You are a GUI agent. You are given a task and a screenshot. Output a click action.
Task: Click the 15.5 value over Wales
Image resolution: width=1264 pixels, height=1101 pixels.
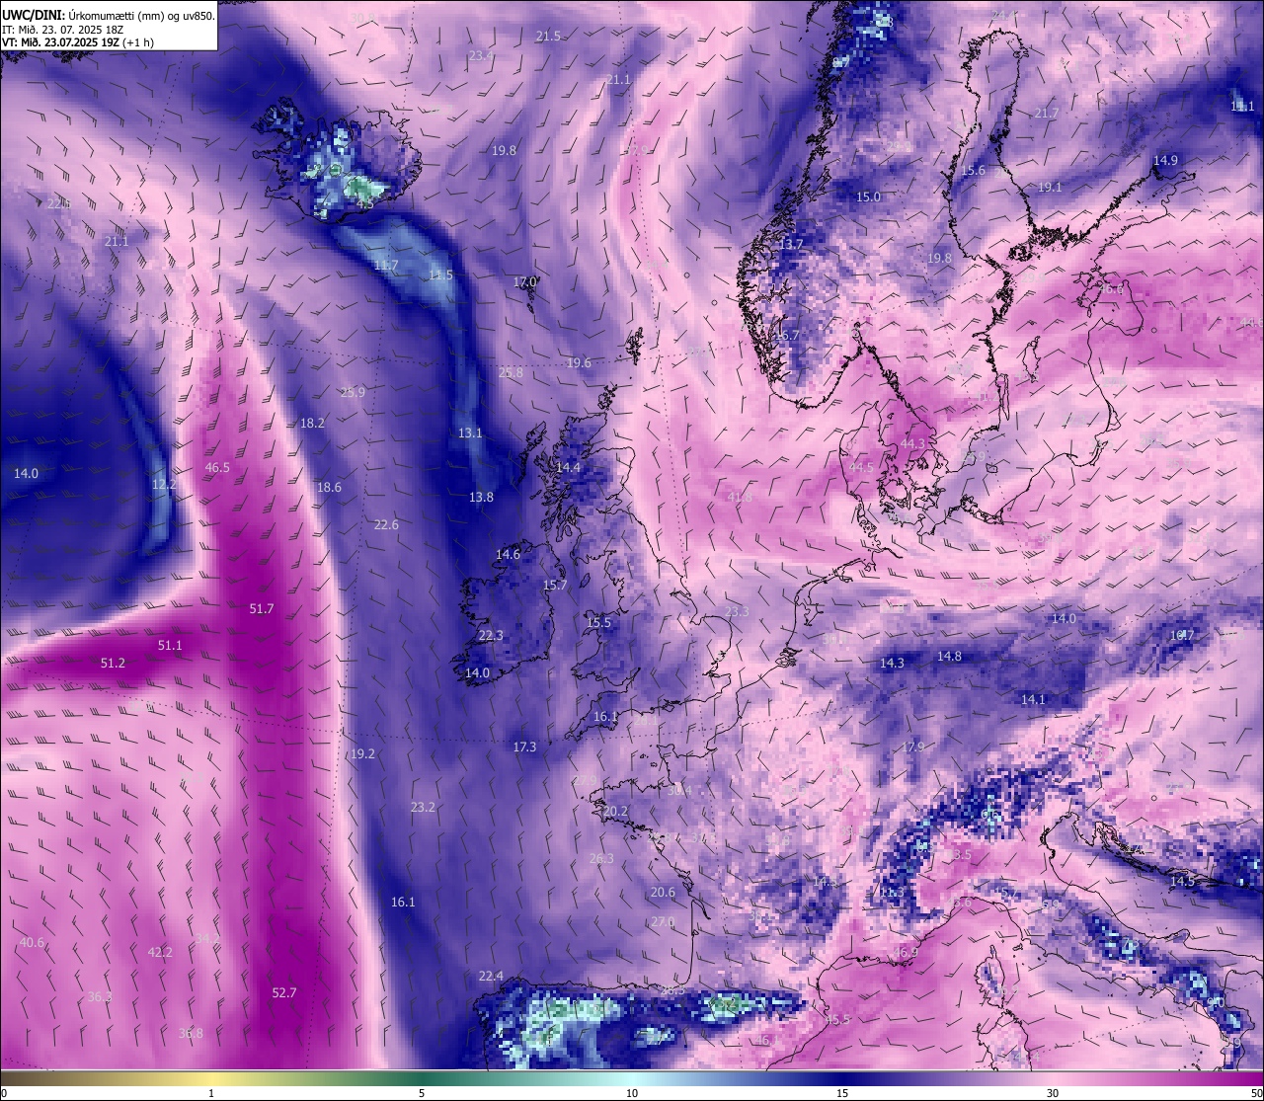[598, 622]
